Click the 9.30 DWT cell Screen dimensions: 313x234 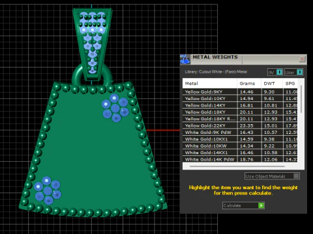[272, 92]
